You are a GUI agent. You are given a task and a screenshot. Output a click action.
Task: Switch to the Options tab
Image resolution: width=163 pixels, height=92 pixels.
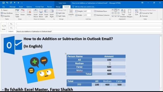(29, 7)
